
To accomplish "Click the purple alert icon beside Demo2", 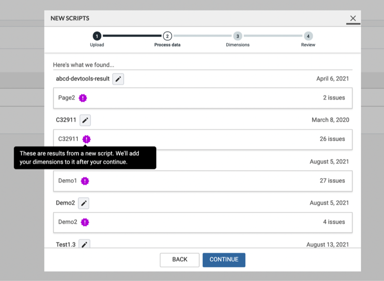I will tap(85, 222).
